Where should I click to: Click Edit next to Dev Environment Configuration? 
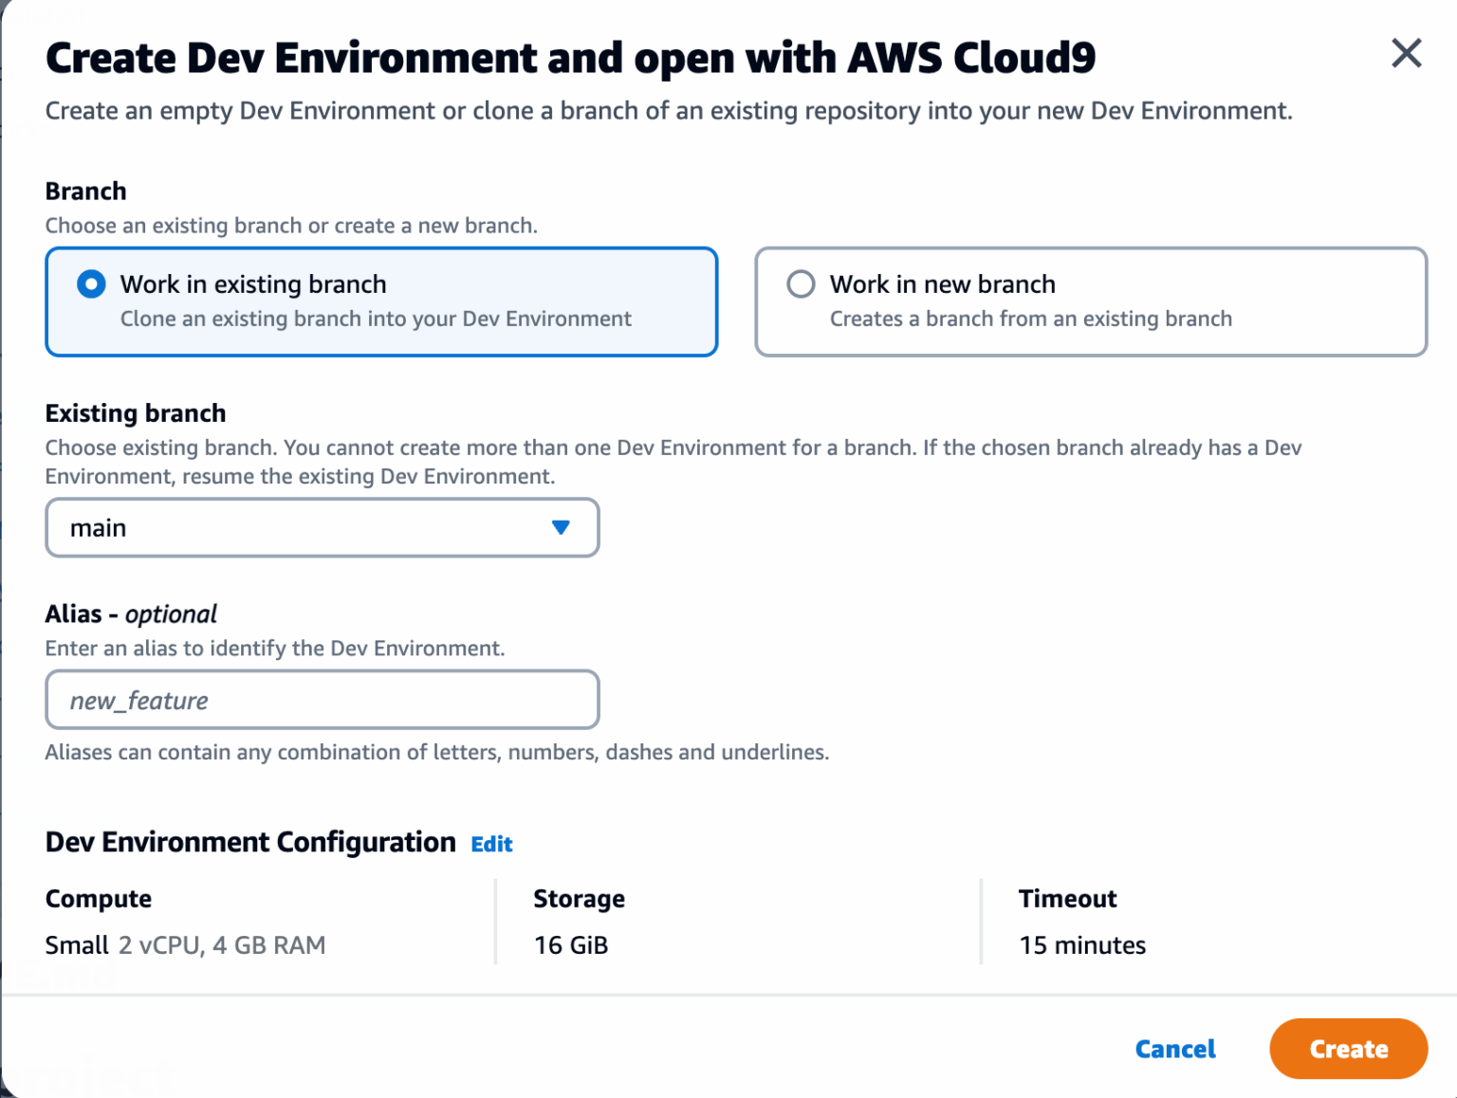(491, 843)
